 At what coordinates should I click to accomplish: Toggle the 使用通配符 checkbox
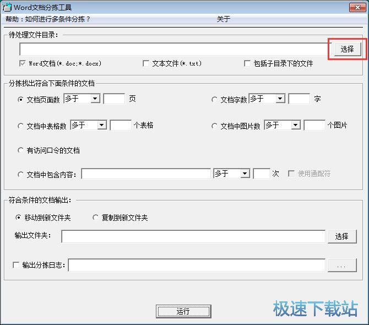291,174
